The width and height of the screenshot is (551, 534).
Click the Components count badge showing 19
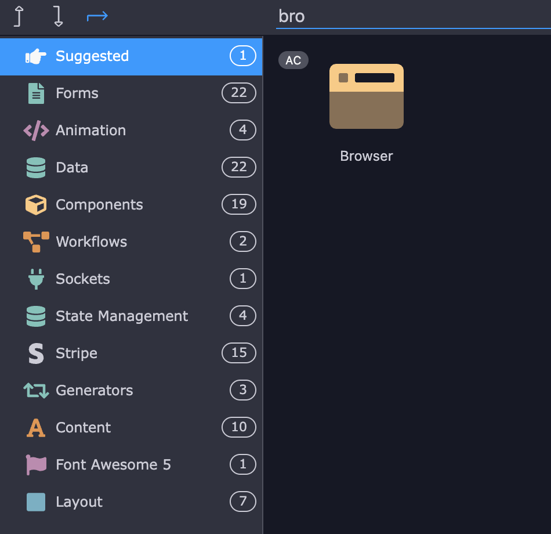(239, 204)
